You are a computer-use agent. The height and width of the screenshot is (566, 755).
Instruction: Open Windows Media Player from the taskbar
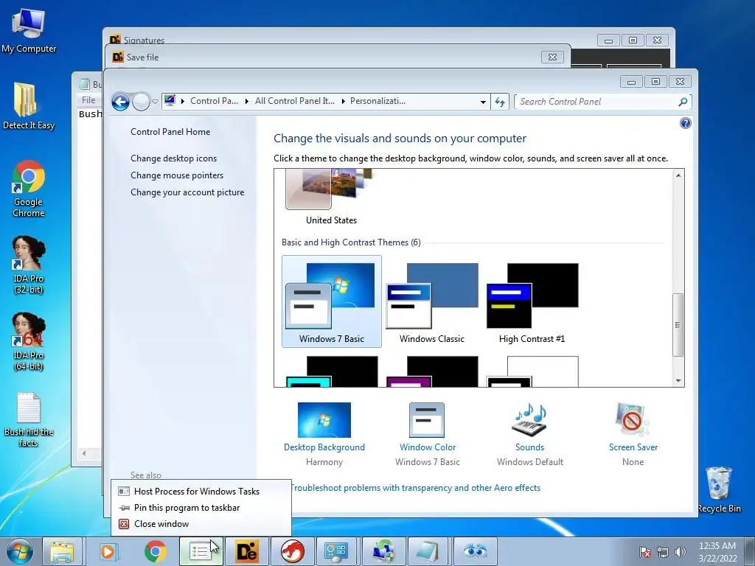pyautogui.click(x=108, y=551)
